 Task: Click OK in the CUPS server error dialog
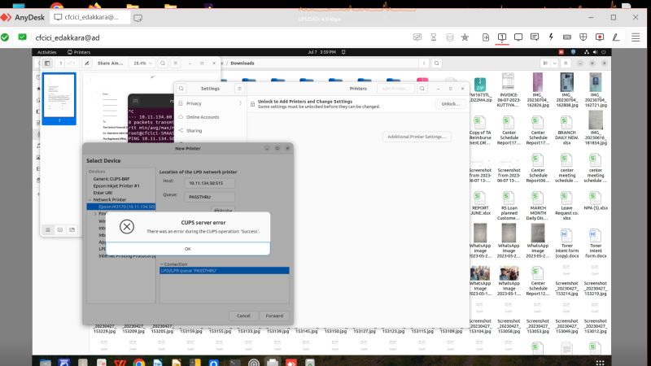click(x=188, y=249)
